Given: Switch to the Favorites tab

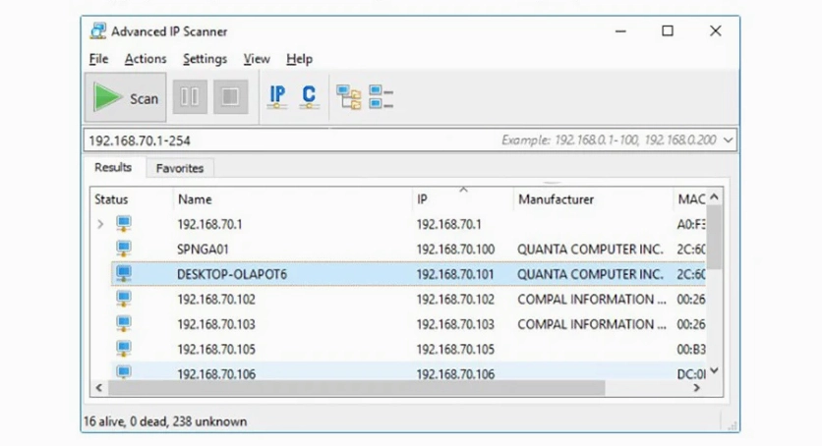Looking at the screenshot, I should [x=179, y=169].
